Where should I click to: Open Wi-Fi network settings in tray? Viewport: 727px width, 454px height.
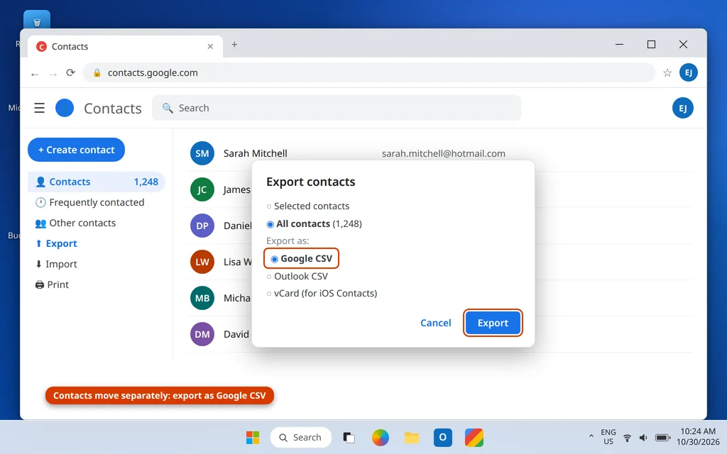[x=627, y=438]
